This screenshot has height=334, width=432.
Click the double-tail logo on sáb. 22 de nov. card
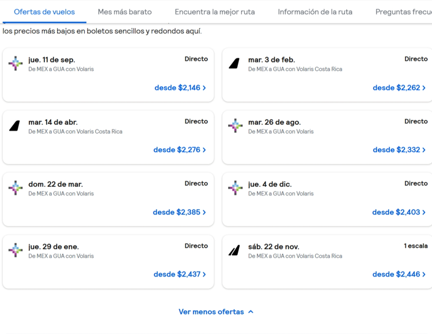pos(234,250)
